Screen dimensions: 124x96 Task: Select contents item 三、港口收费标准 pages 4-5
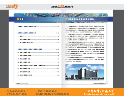[x=38, y=43]
